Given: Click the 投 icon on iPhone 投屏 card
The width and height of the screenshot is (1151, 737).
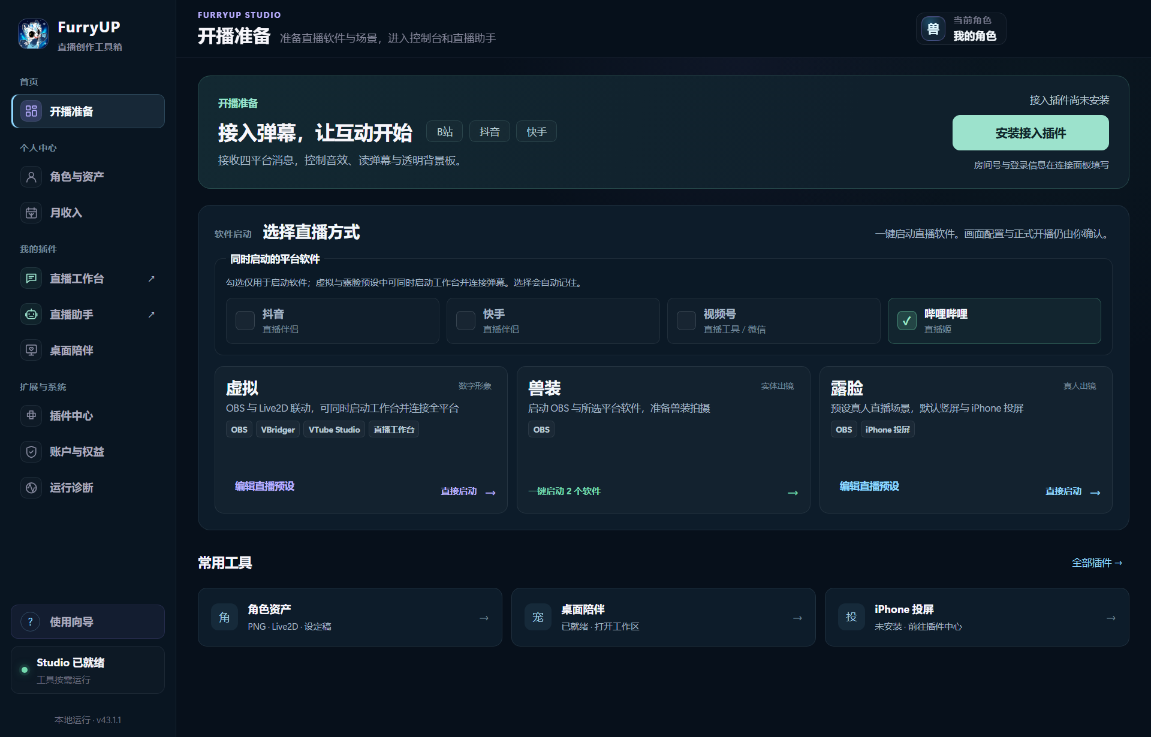Looking at the screenshot, I should click(851, 617).
